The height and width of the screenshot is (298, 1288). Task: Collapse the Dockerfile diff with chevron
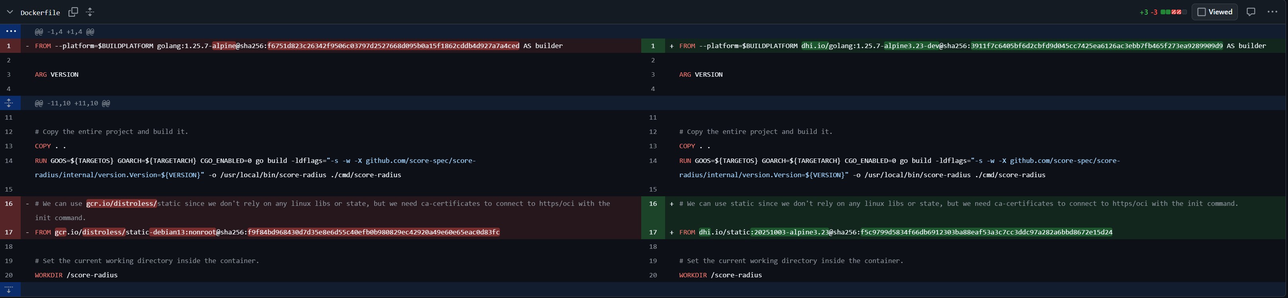click(x=10, y=12)
